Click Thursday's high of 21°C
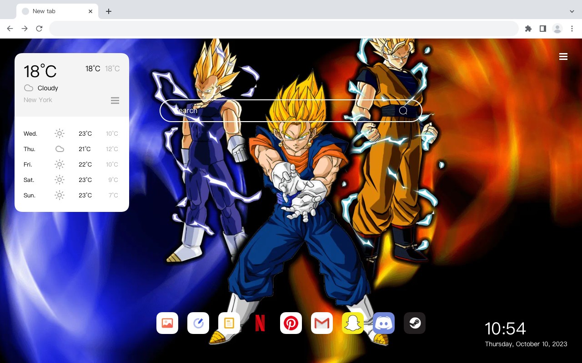 click(85, 149)
